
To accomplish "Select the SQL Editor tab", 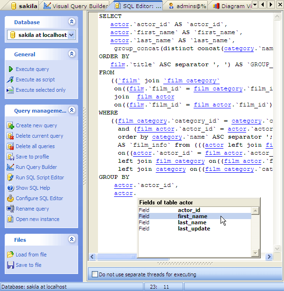I will [x=138, y=6].
